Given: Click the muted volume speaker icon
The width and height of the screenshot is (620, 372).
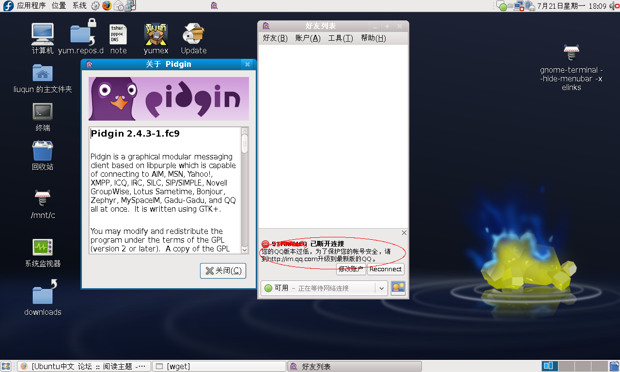Looking at the screenshot, I should (x=613, y=6).
